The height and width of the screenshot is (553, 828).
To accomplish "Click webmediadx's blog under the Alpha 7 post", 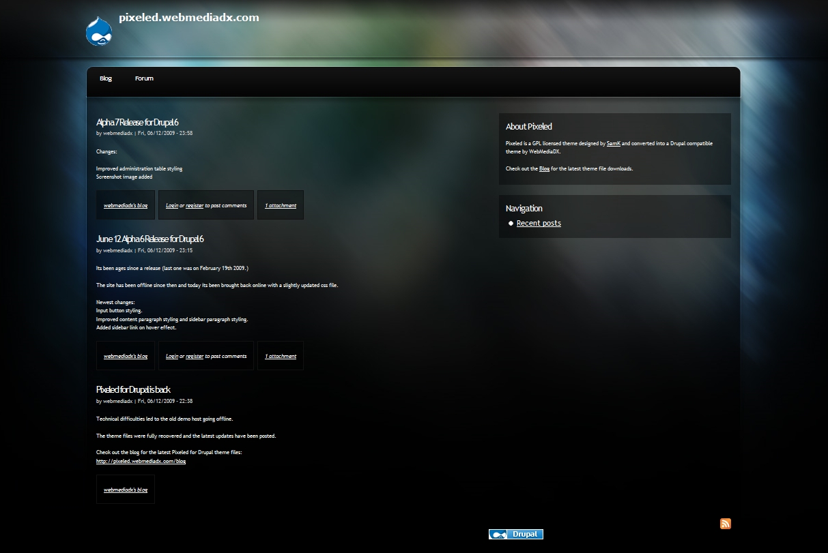I will point(126,205).
